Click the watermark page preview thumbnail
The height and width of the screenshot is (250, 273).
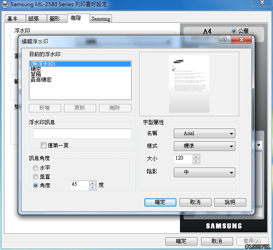[x=189, y=84]
